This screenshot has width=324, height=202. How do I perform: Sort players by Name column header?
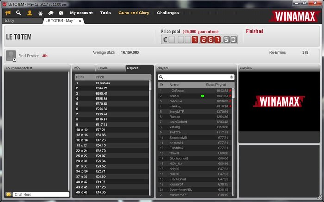coord(174,85)
